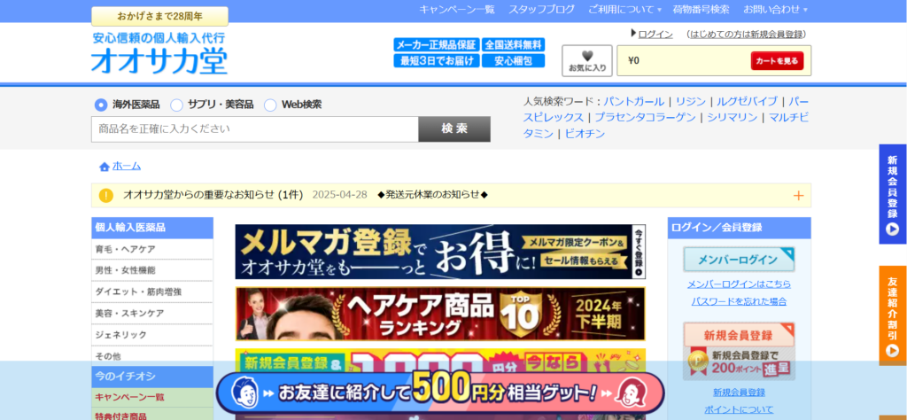
Task: Select the Web検索 radio button
Action: (x=270, y=105)
